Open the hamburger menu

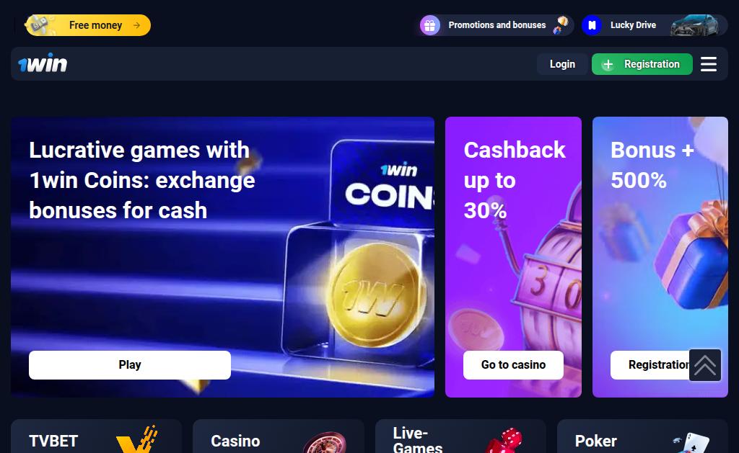click(709, 64)
